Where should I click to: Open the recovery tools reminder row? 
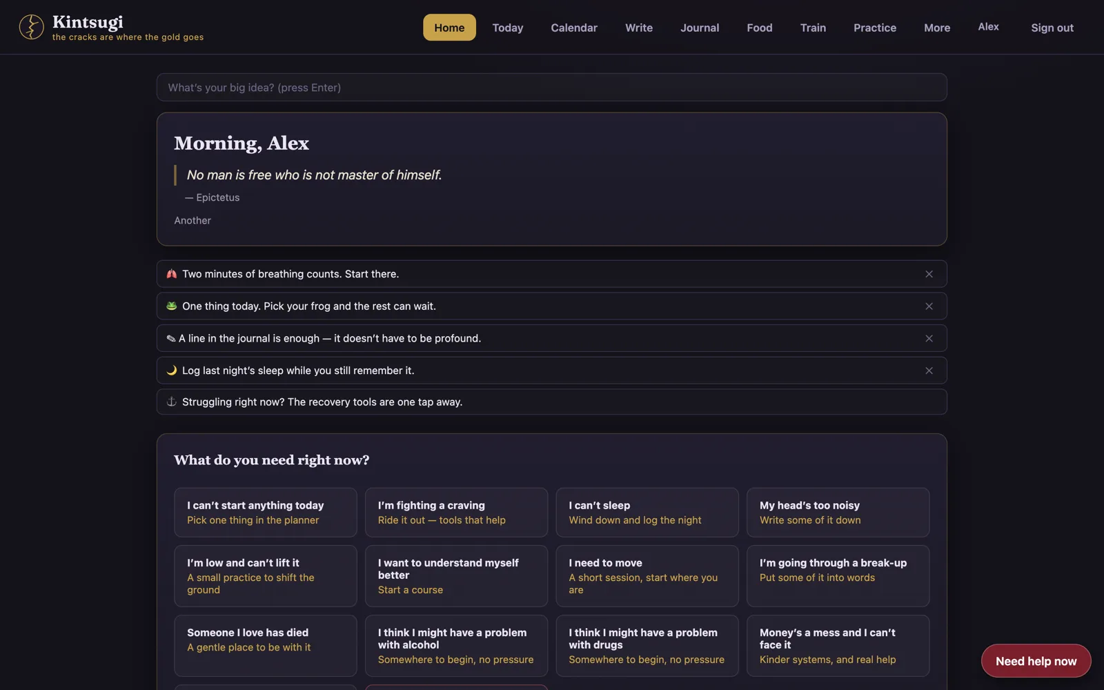click(x=552, y=402)
